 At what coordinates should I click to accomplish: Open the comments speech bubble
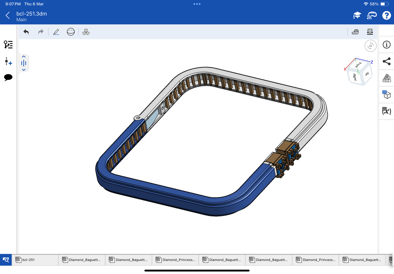[8, 78]
